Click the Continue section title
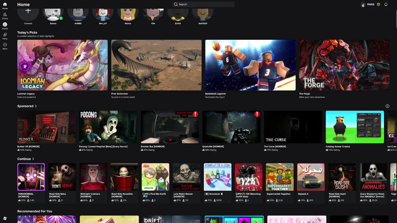The image size is (397, 223). 24,159
